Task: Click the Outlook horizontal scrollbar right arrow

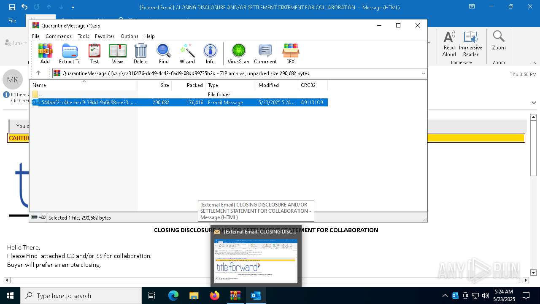Action: coord(526,280)
